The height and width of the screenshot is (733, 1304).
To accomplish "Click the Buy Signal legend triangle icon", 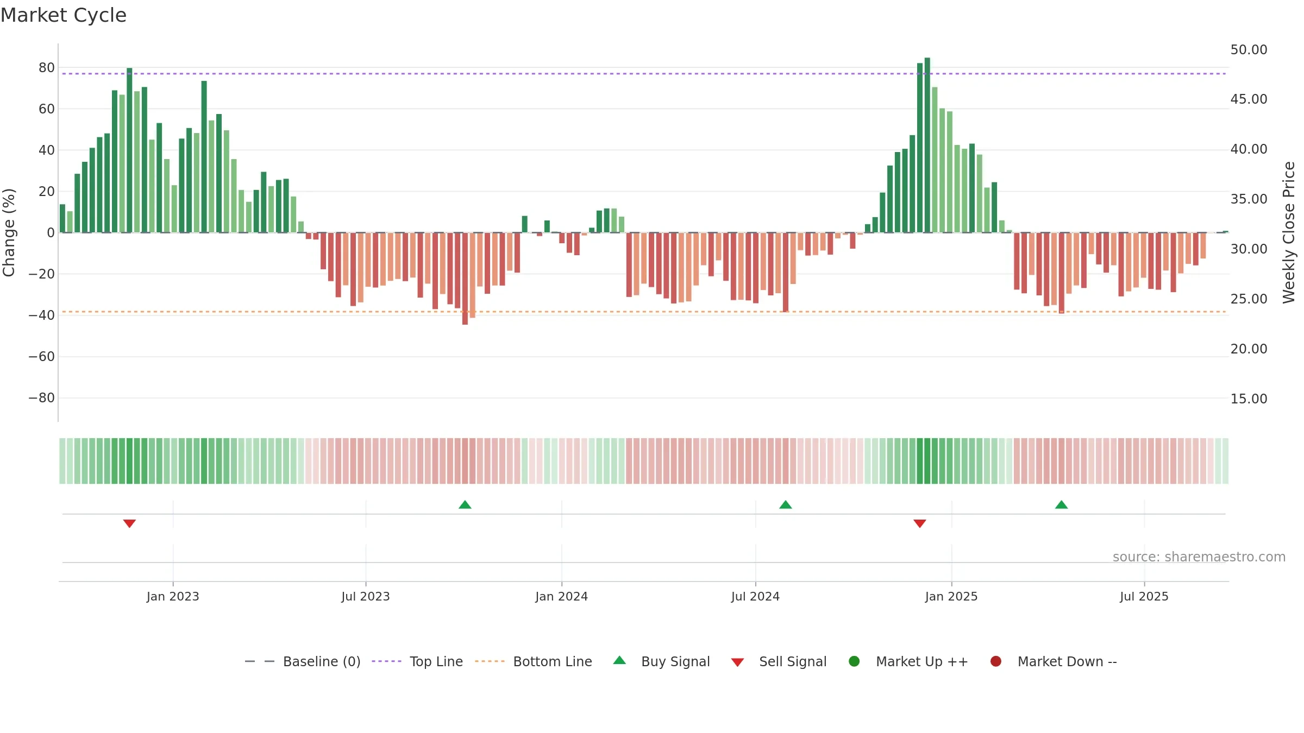I will pyautogui.click(x=619, y=661).
